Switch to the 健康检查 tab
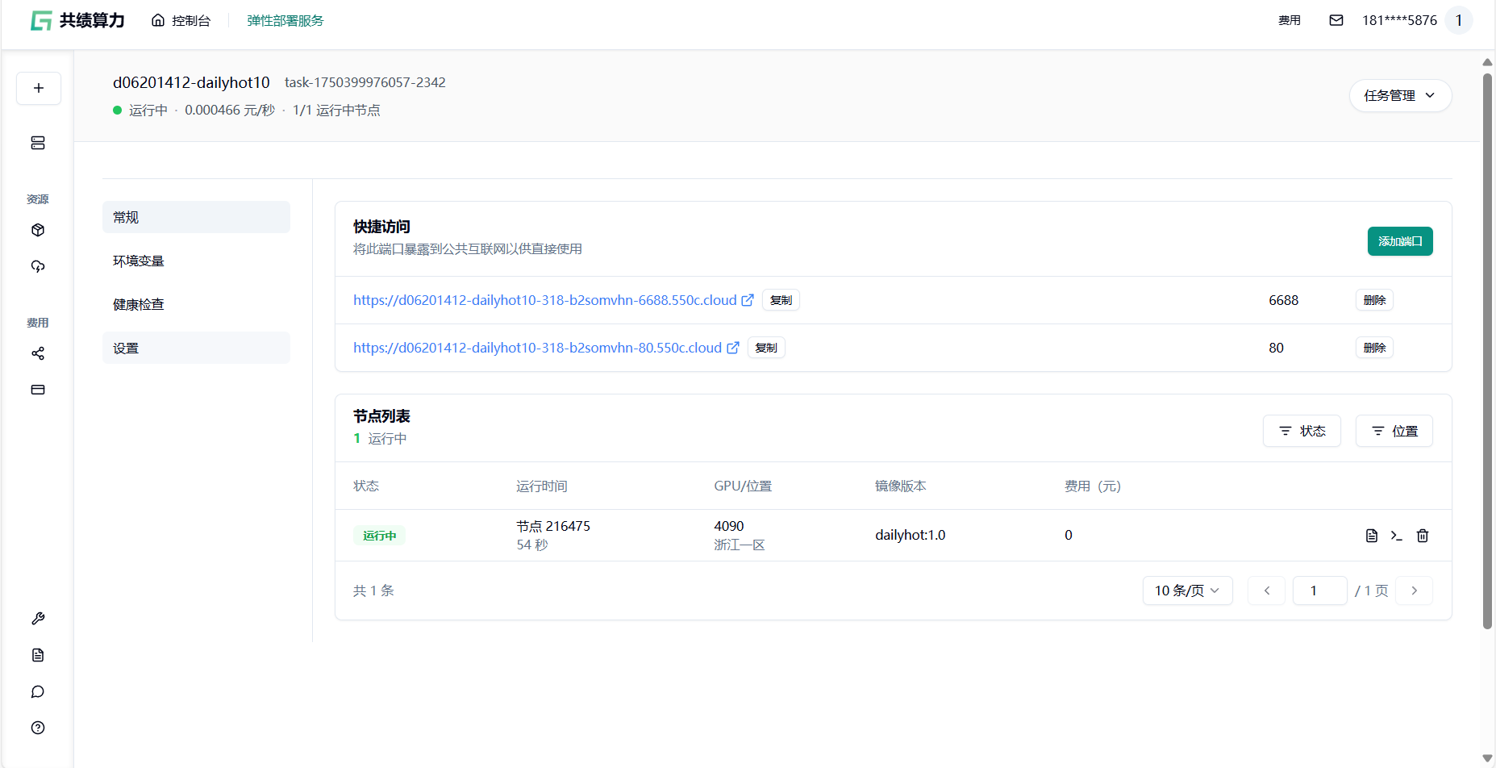 [x=139, y=304]
